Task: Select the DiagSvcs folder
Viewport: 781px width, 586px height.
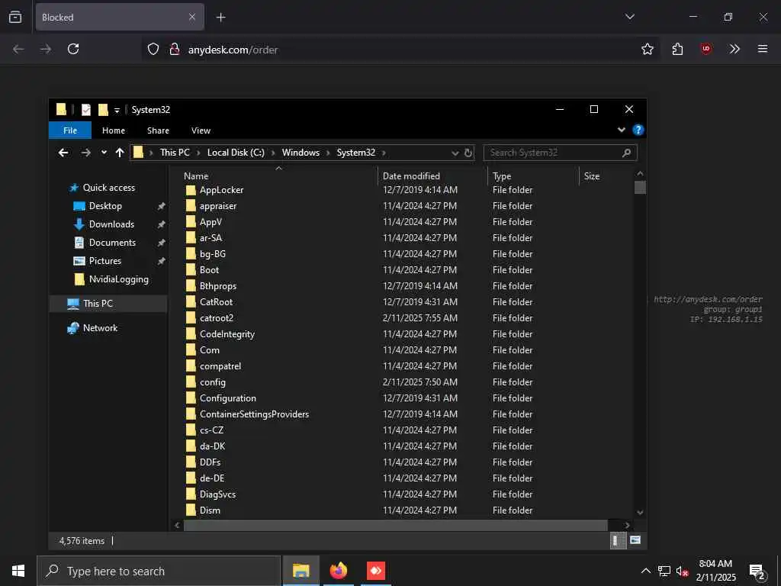Action: (x=217, y=494)
